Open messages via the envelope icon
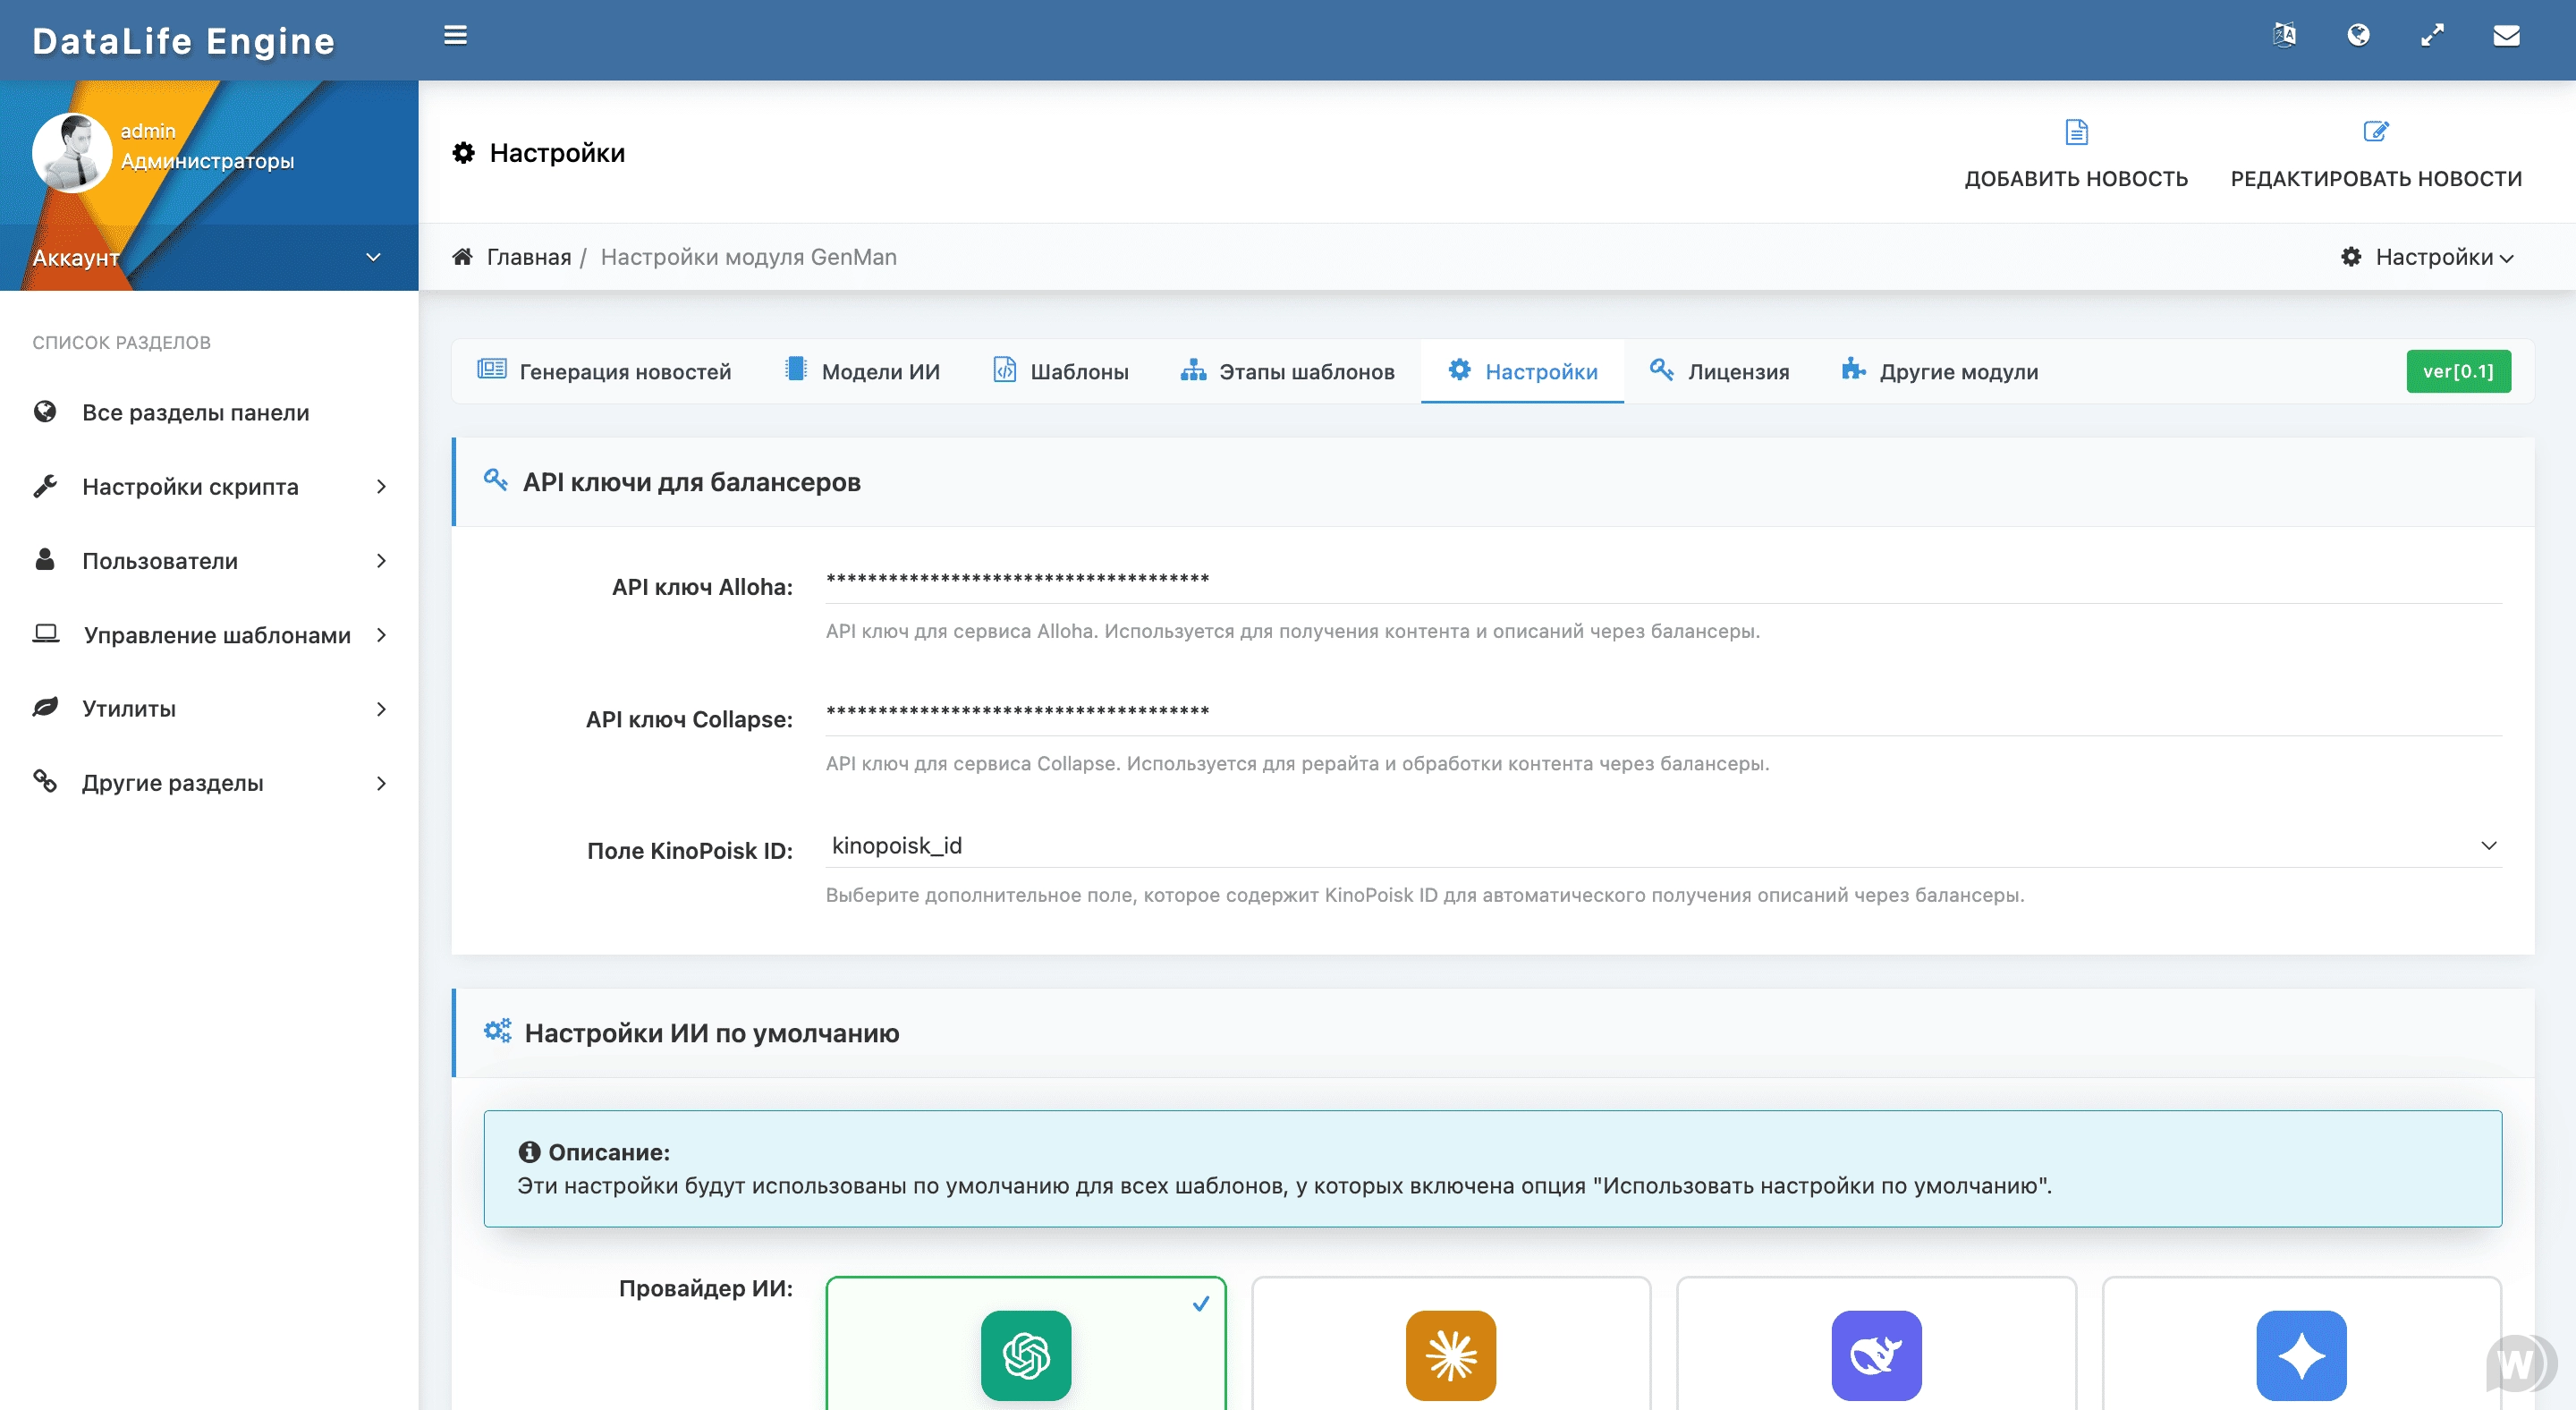 coord(2506,36)
